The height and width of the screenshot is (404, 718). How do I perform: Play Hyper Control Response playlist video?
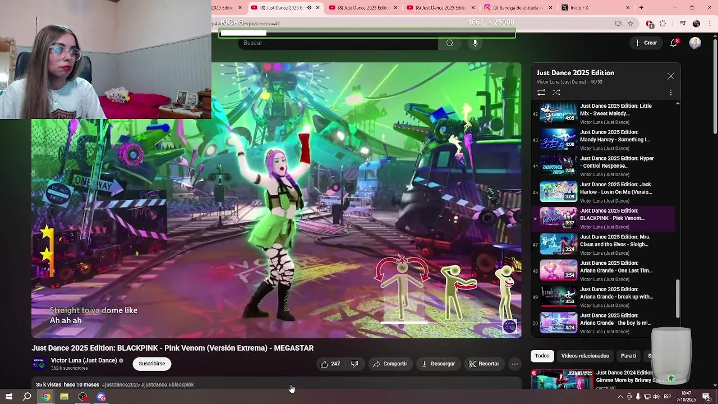tap(604, 166)
